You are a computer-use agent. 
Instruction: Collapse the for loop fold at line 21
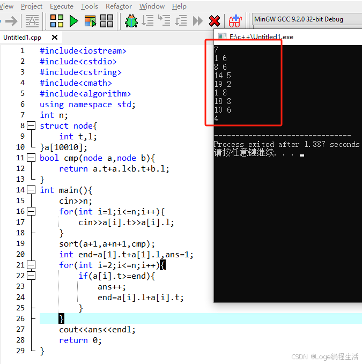(x=31, y=265)
